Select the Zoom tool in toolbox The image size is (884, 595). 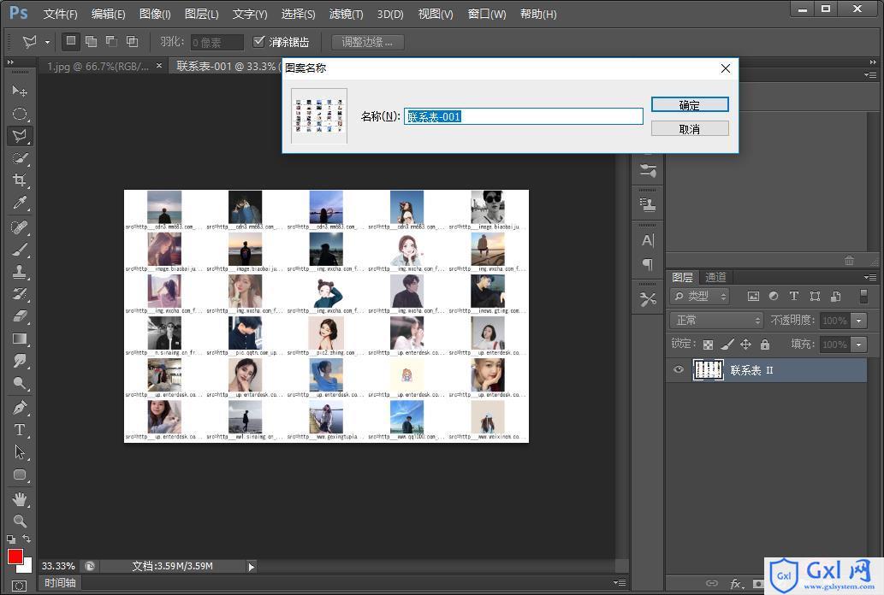pos(20,521)
